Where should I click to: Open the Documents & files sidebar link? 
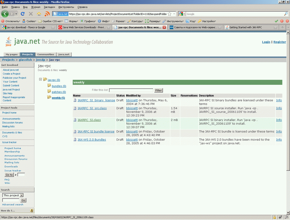click(x=12, y=133)
